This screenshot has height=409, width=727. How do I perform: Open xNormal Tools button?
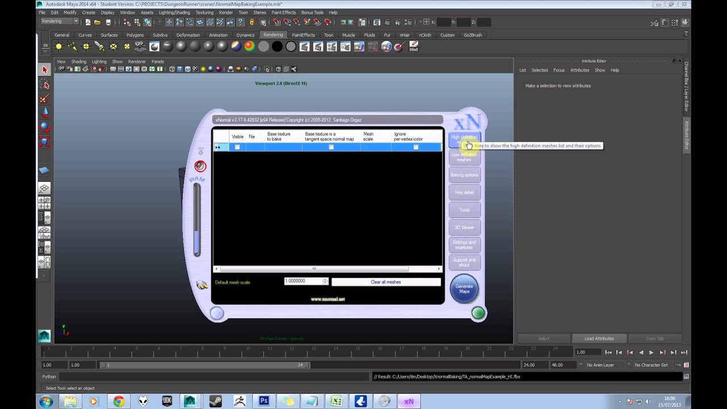464,210
